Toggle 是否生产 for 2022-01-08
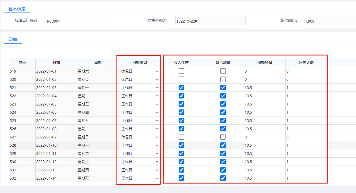356x193 pixels. coord(181,129)
